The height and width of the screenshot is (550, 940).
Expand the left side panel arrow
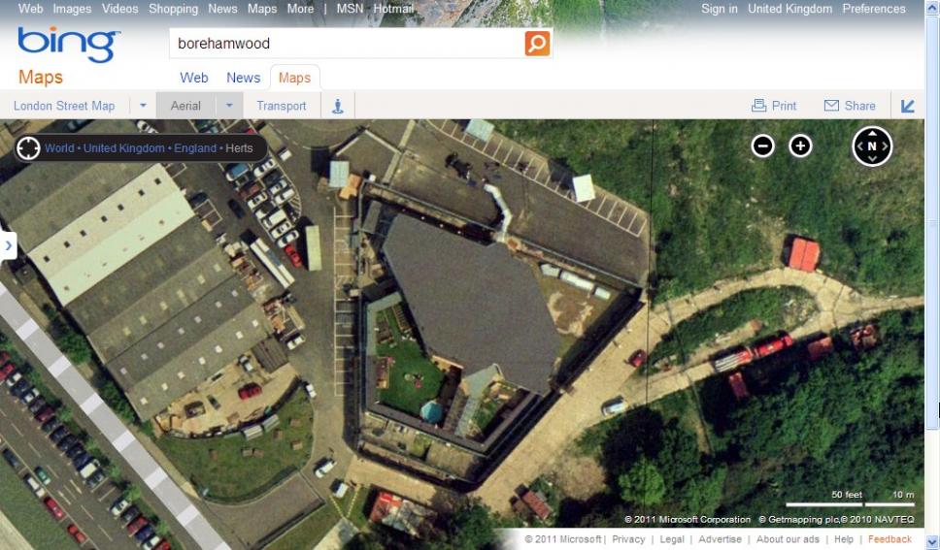click(9, 245)
